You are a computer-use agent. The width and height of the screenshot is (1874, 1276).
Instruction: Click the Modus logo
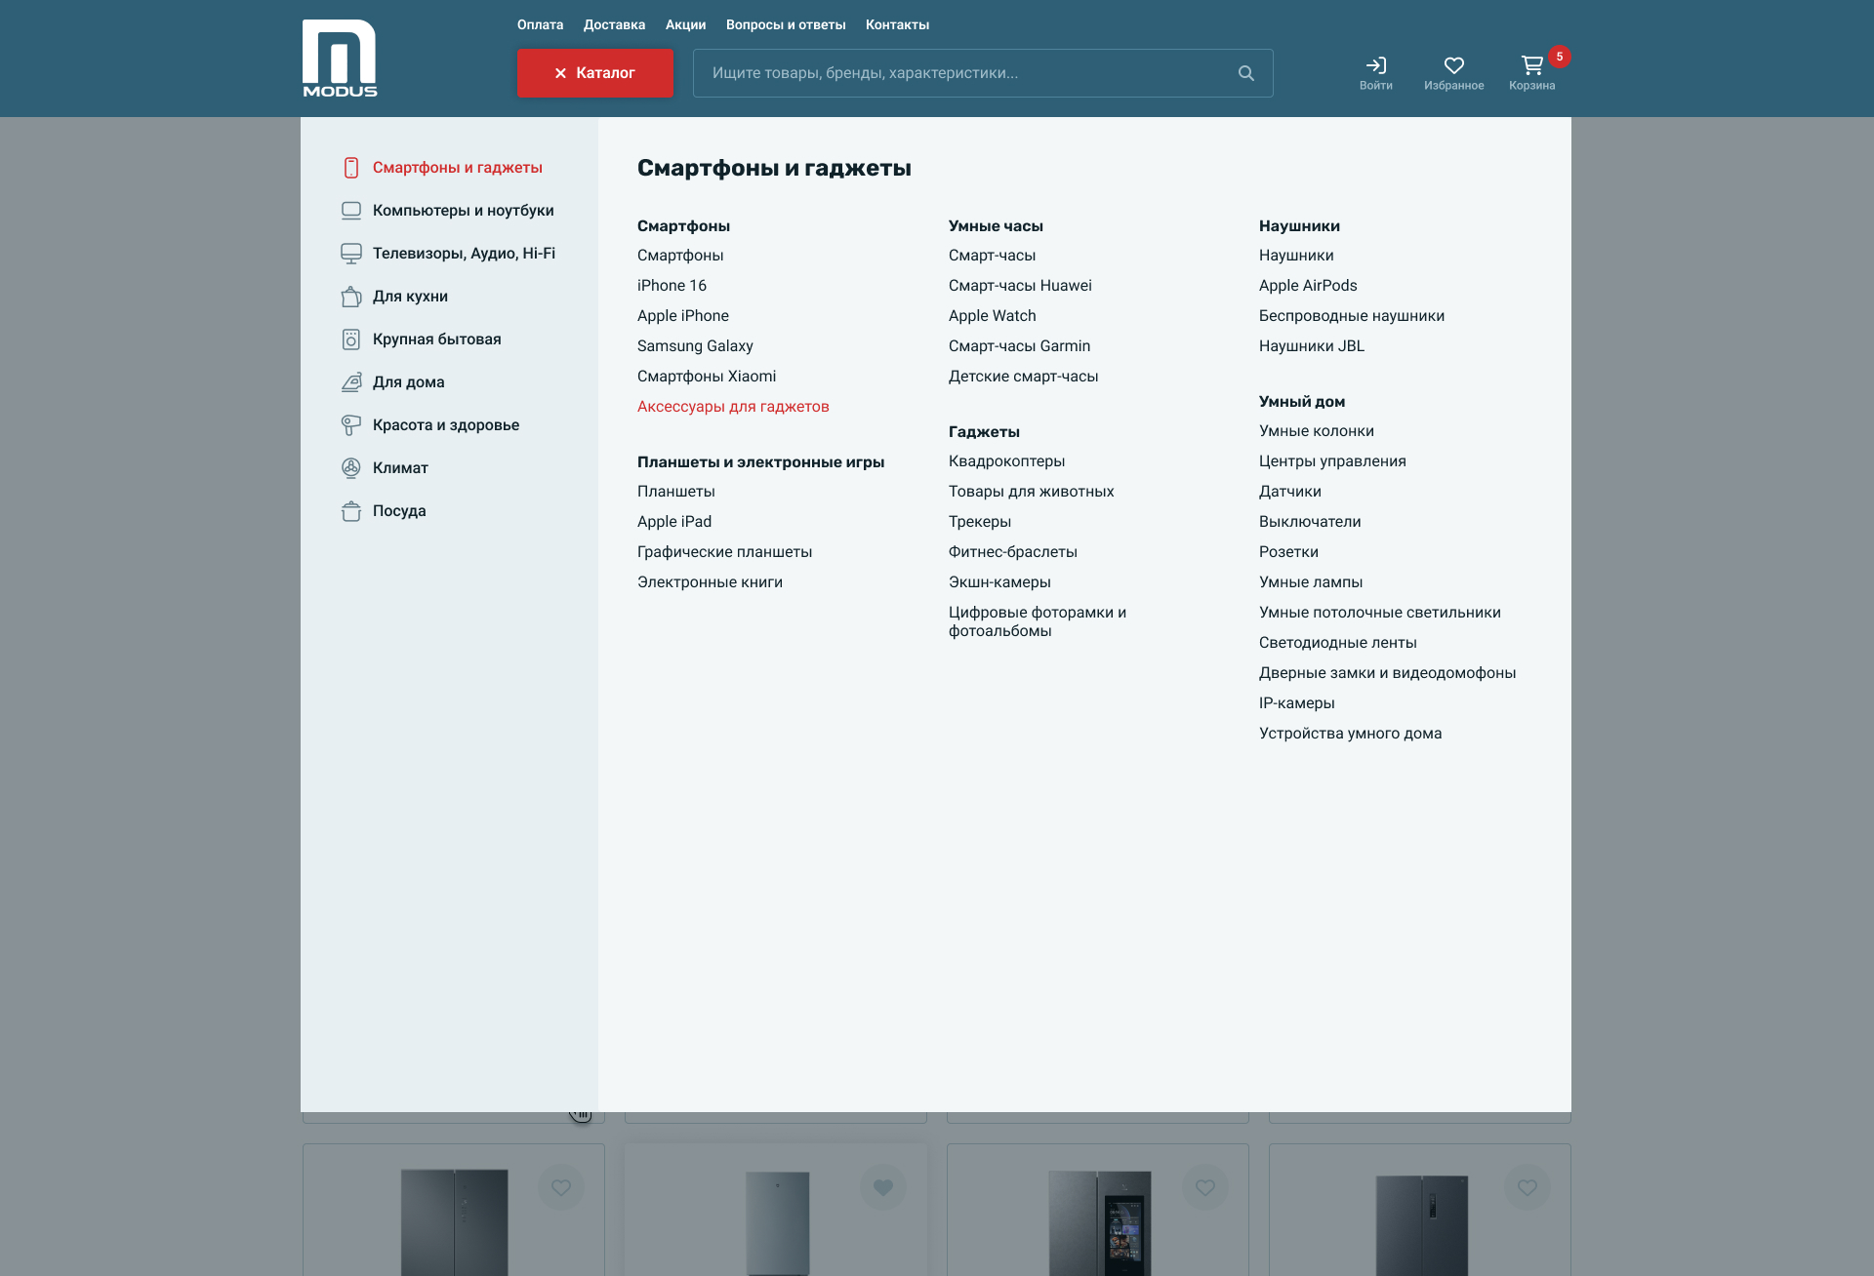340,59
